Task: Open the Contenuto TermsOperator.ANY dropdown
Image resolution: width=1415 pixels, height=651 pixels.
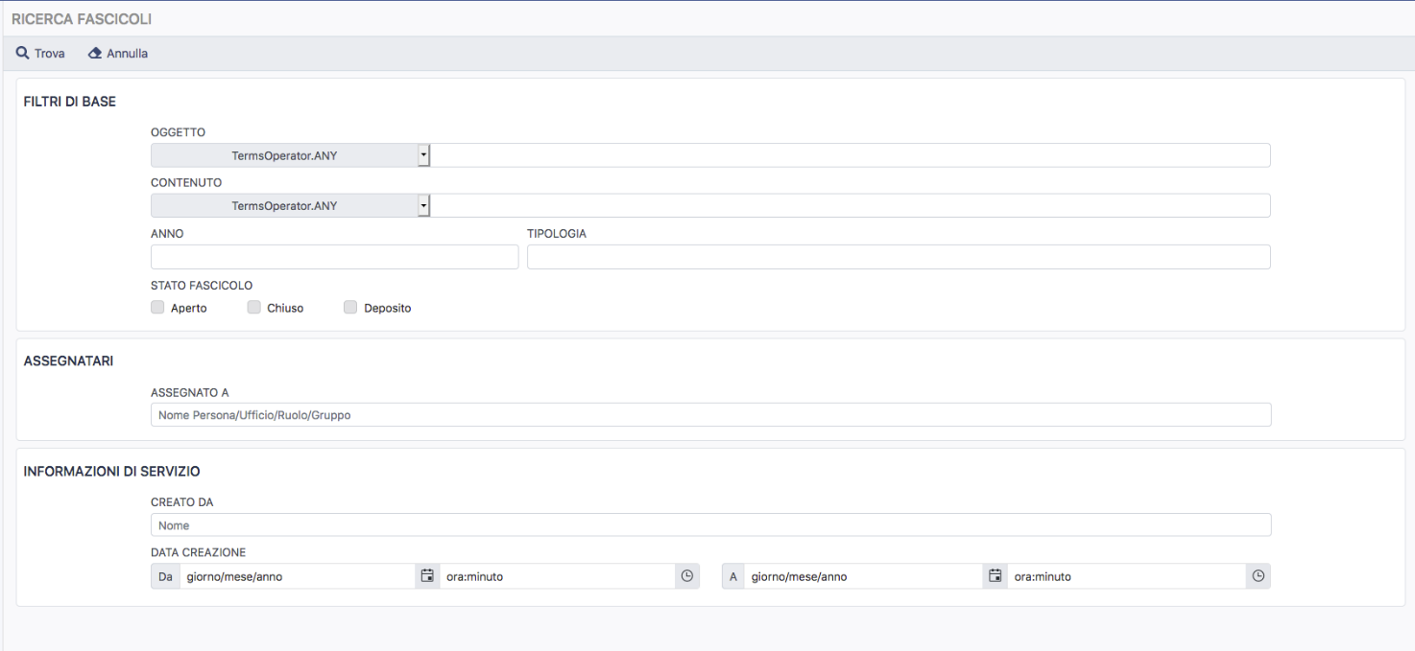Action: click(290, 206)
